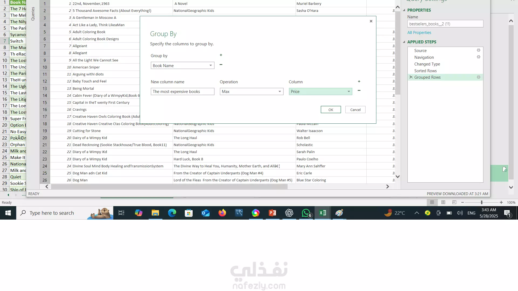Open battery status in system tray

click(449, 213)
